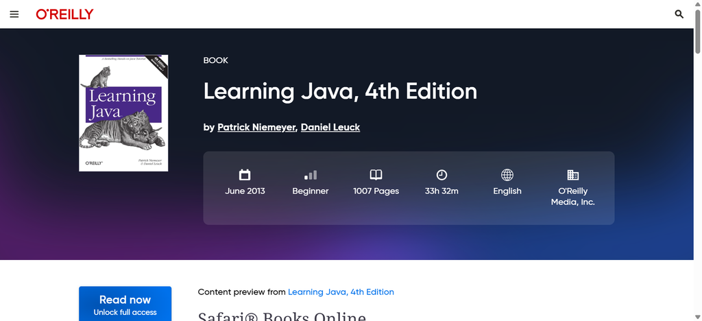Click the 33h 32m duration text
Viewport: 702px width, 321px height.
(x=441, y=191)
